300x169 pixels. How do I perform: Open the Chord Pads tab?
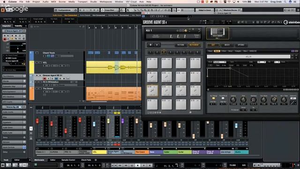pyautogui.click(x=86, y=160)
